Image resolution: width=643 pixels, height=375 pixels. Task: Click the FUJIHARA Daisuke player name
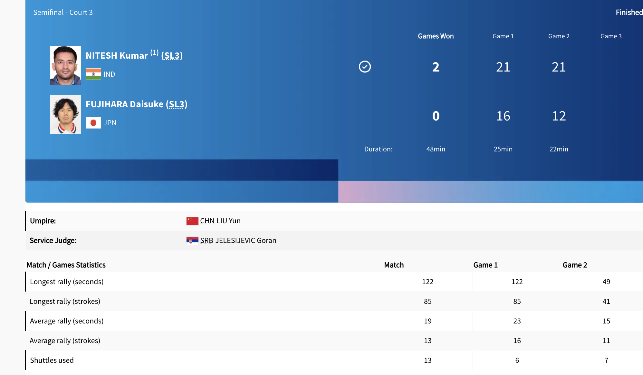pos(124,104)
